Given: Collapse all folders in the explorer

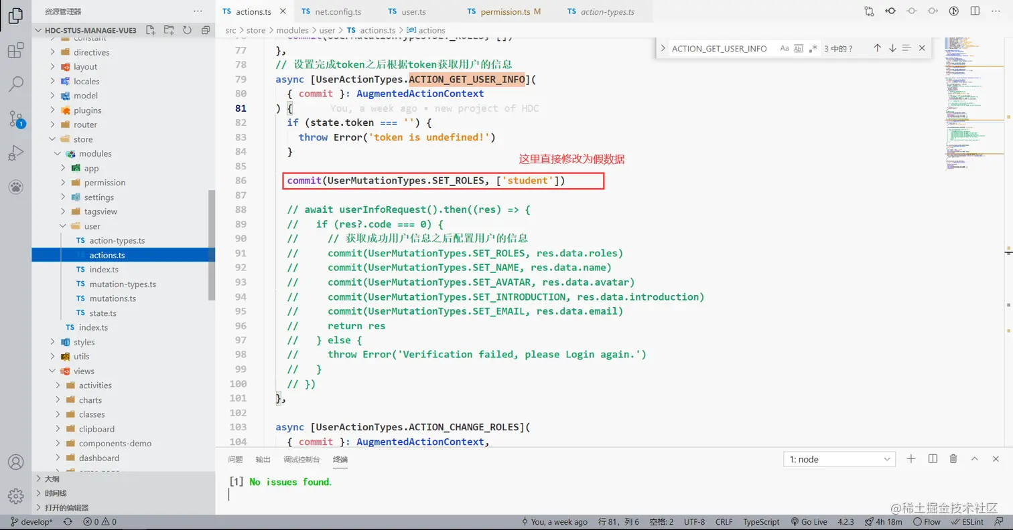Looking at the screenshot, I should pos(205,30).
